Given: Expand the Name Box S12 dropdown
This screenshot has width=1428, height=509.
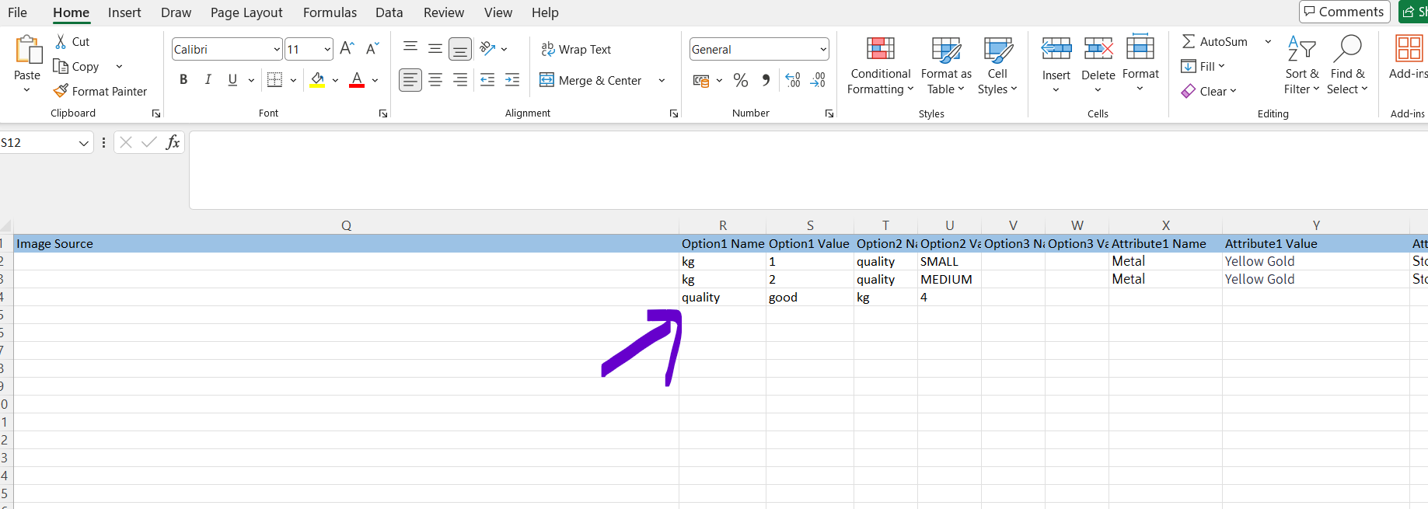Looking at the screenshot, I should pos(83,143).
